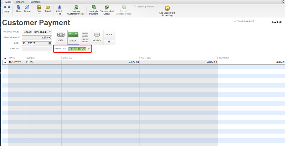Screen dimensions: 285x146
Task: Select the Check payment method
Action: [x=73, y=37]
